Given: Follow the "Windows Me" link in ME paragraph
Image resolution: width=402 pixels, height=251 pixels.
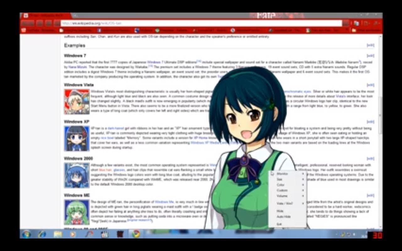Looking at the screenshot, I should point(164,202).
